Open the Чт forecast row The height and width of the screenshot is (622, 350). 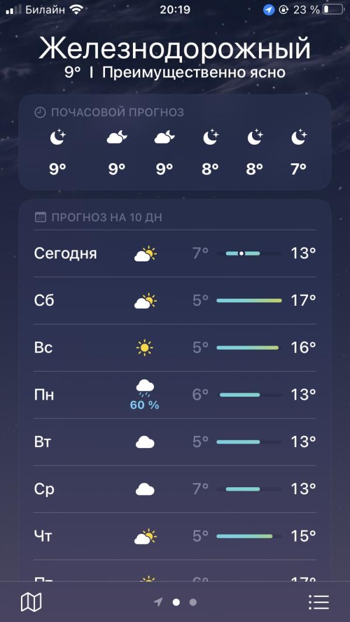175,536
